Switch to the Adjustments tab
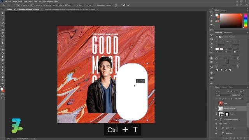Image resolution: width=249 pixels, height=140 pixels. point(228,33)
